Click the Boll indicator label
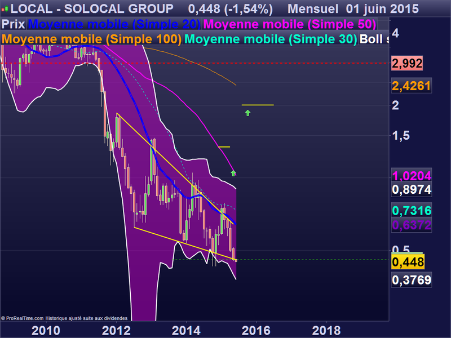The image size is (451, 338). click(374, 39)
